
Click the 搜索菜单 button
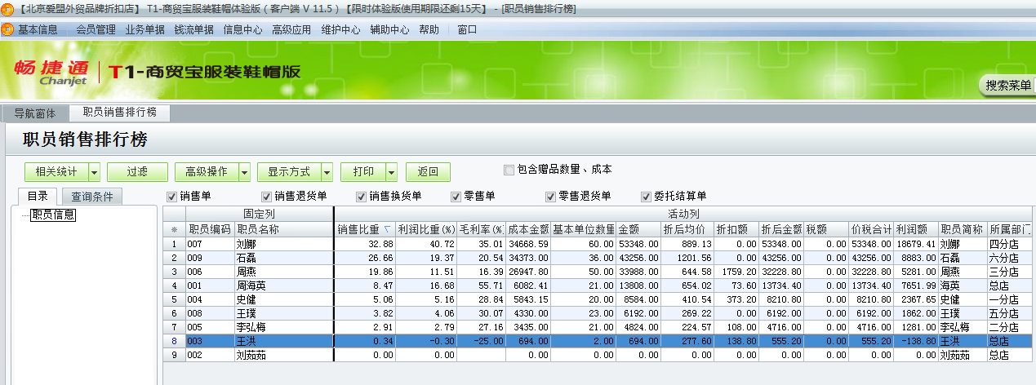click(1008, 85)
